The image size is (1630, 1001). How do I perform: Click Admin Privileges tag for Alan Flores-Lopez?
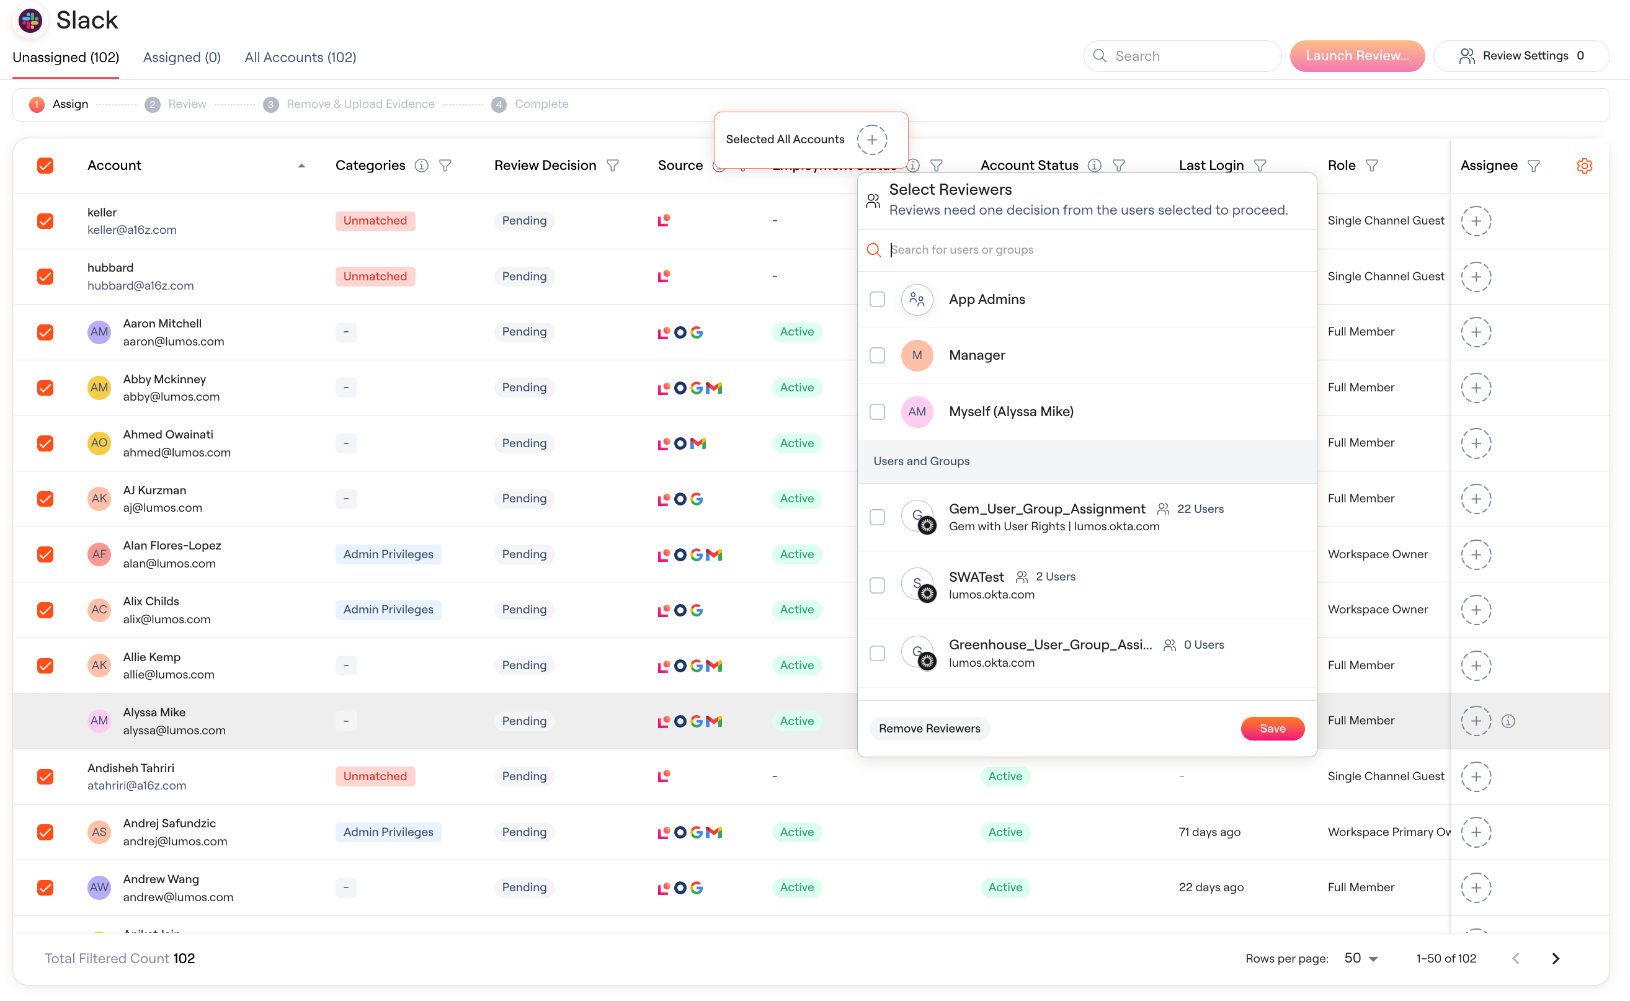click(x=388, y=554)
